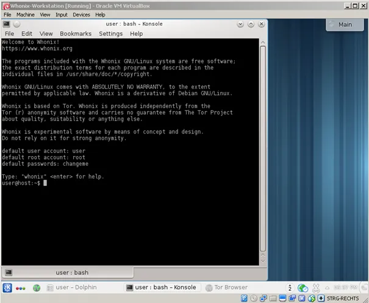Screen dimensions: 369x303
Task: Open VirtualBox Machine menu
Action: click(x=26, y=15)
